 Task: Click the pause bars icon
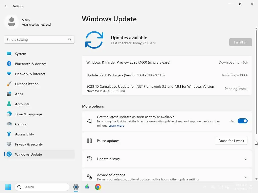coord(89,141)
